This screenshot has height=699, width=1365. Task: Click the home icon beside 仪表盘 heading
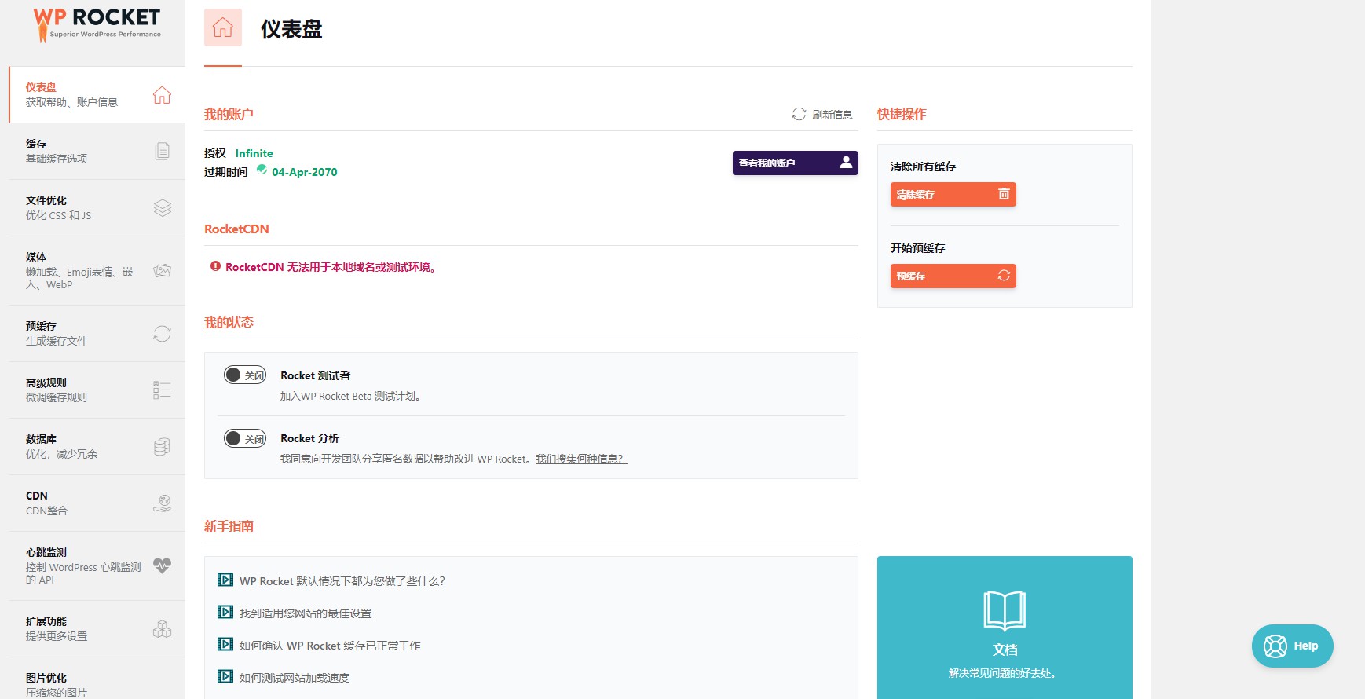223,27
